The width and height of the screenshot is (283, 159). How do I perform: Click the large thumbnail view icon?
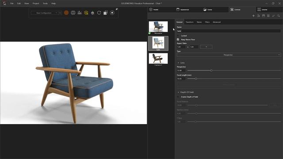[x=264, y=16]
